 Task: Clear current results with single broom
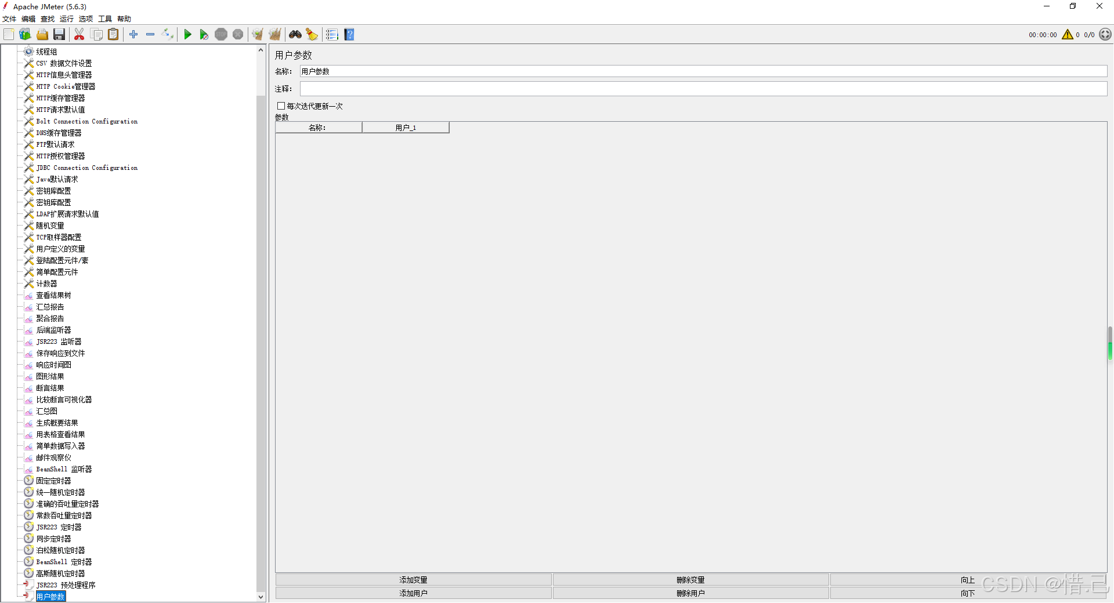coord(258,35)
